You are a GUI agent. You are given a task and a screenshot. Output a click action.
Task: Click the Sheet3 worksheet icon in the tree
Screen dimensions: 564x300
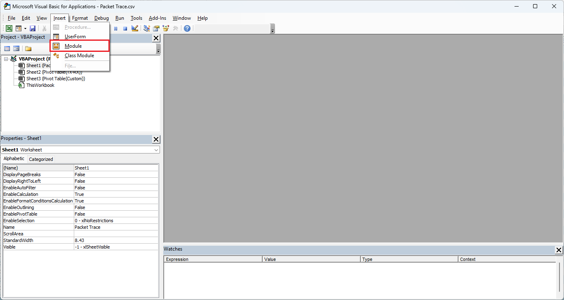(x=21, y=79)
